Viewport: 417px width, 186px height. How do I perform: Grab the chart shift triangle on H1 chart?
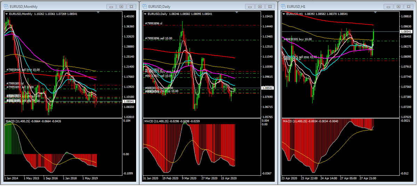coord(376,13)
